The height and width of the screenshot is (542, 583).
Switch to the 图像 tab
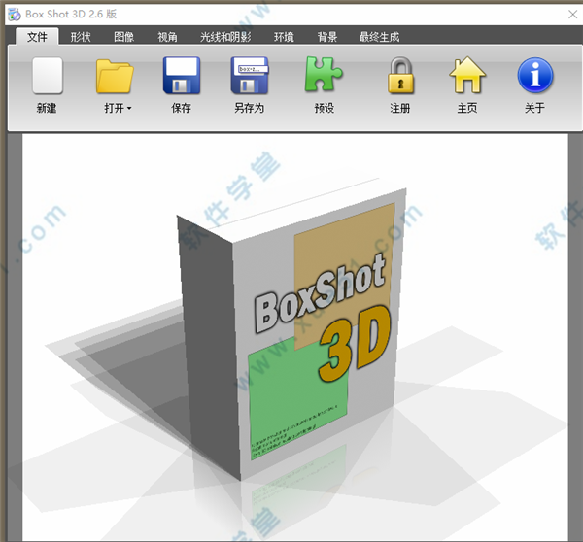click(x=123, y=37)
